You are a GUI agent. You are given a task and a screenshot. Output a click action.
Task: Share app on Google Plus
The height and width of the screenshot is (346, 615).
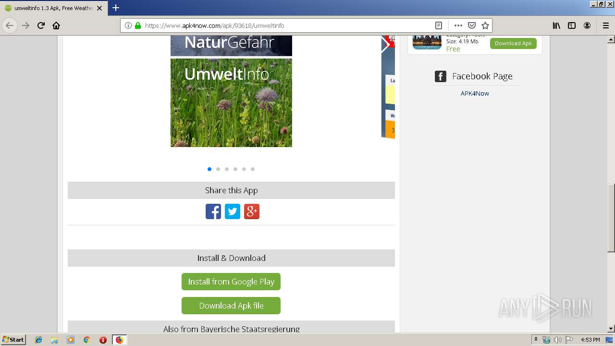tap(252, 211)
